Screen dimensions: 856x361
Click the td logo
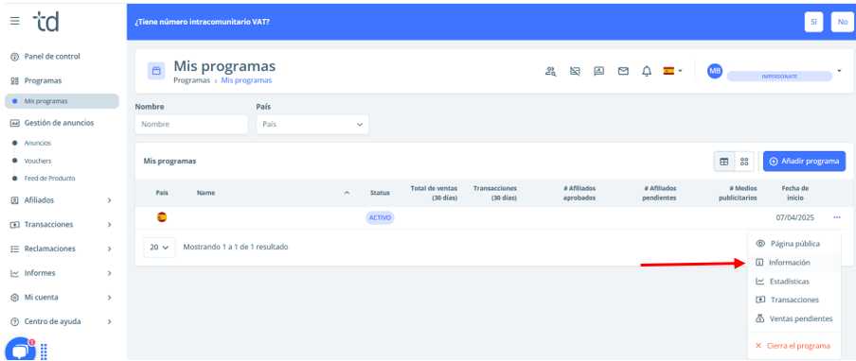click(45, 22)
